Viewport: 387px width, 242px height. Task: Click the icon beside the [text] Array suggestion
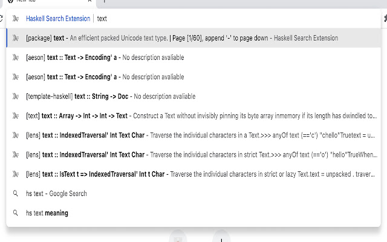click(x=16, y=116)
